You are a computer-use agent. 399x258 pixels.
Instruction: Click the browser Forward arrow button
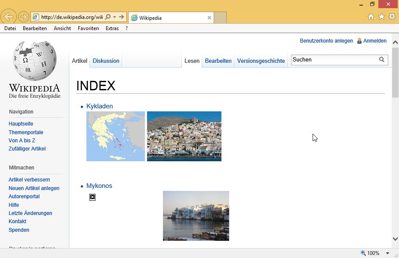tap(23, 17)
